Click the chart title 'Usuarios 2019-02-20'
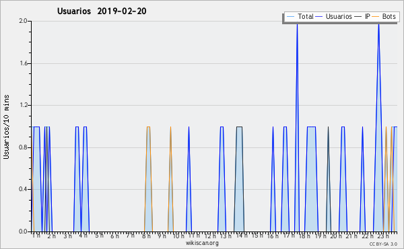 tap(102, 11)
